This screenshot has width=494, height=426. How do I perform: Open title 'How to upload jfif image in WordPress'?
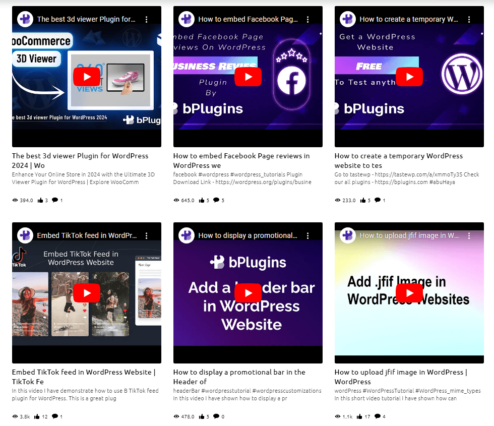tap(401, 377)
